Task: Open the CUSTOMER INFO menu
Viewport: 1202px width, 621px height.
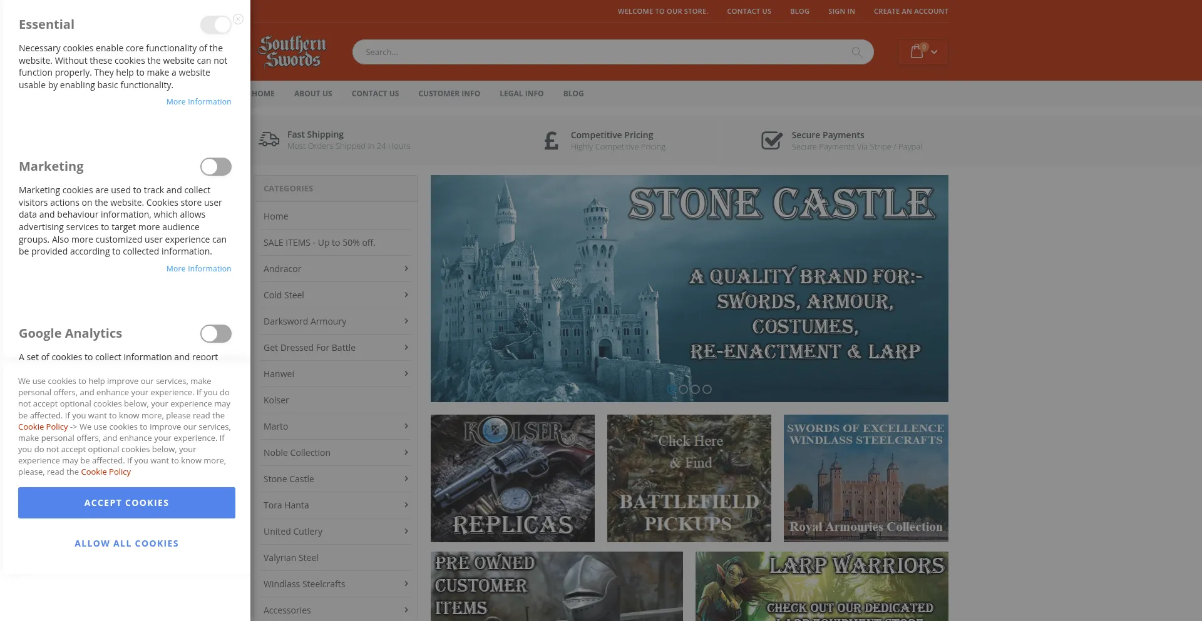Action: [449, 94]
